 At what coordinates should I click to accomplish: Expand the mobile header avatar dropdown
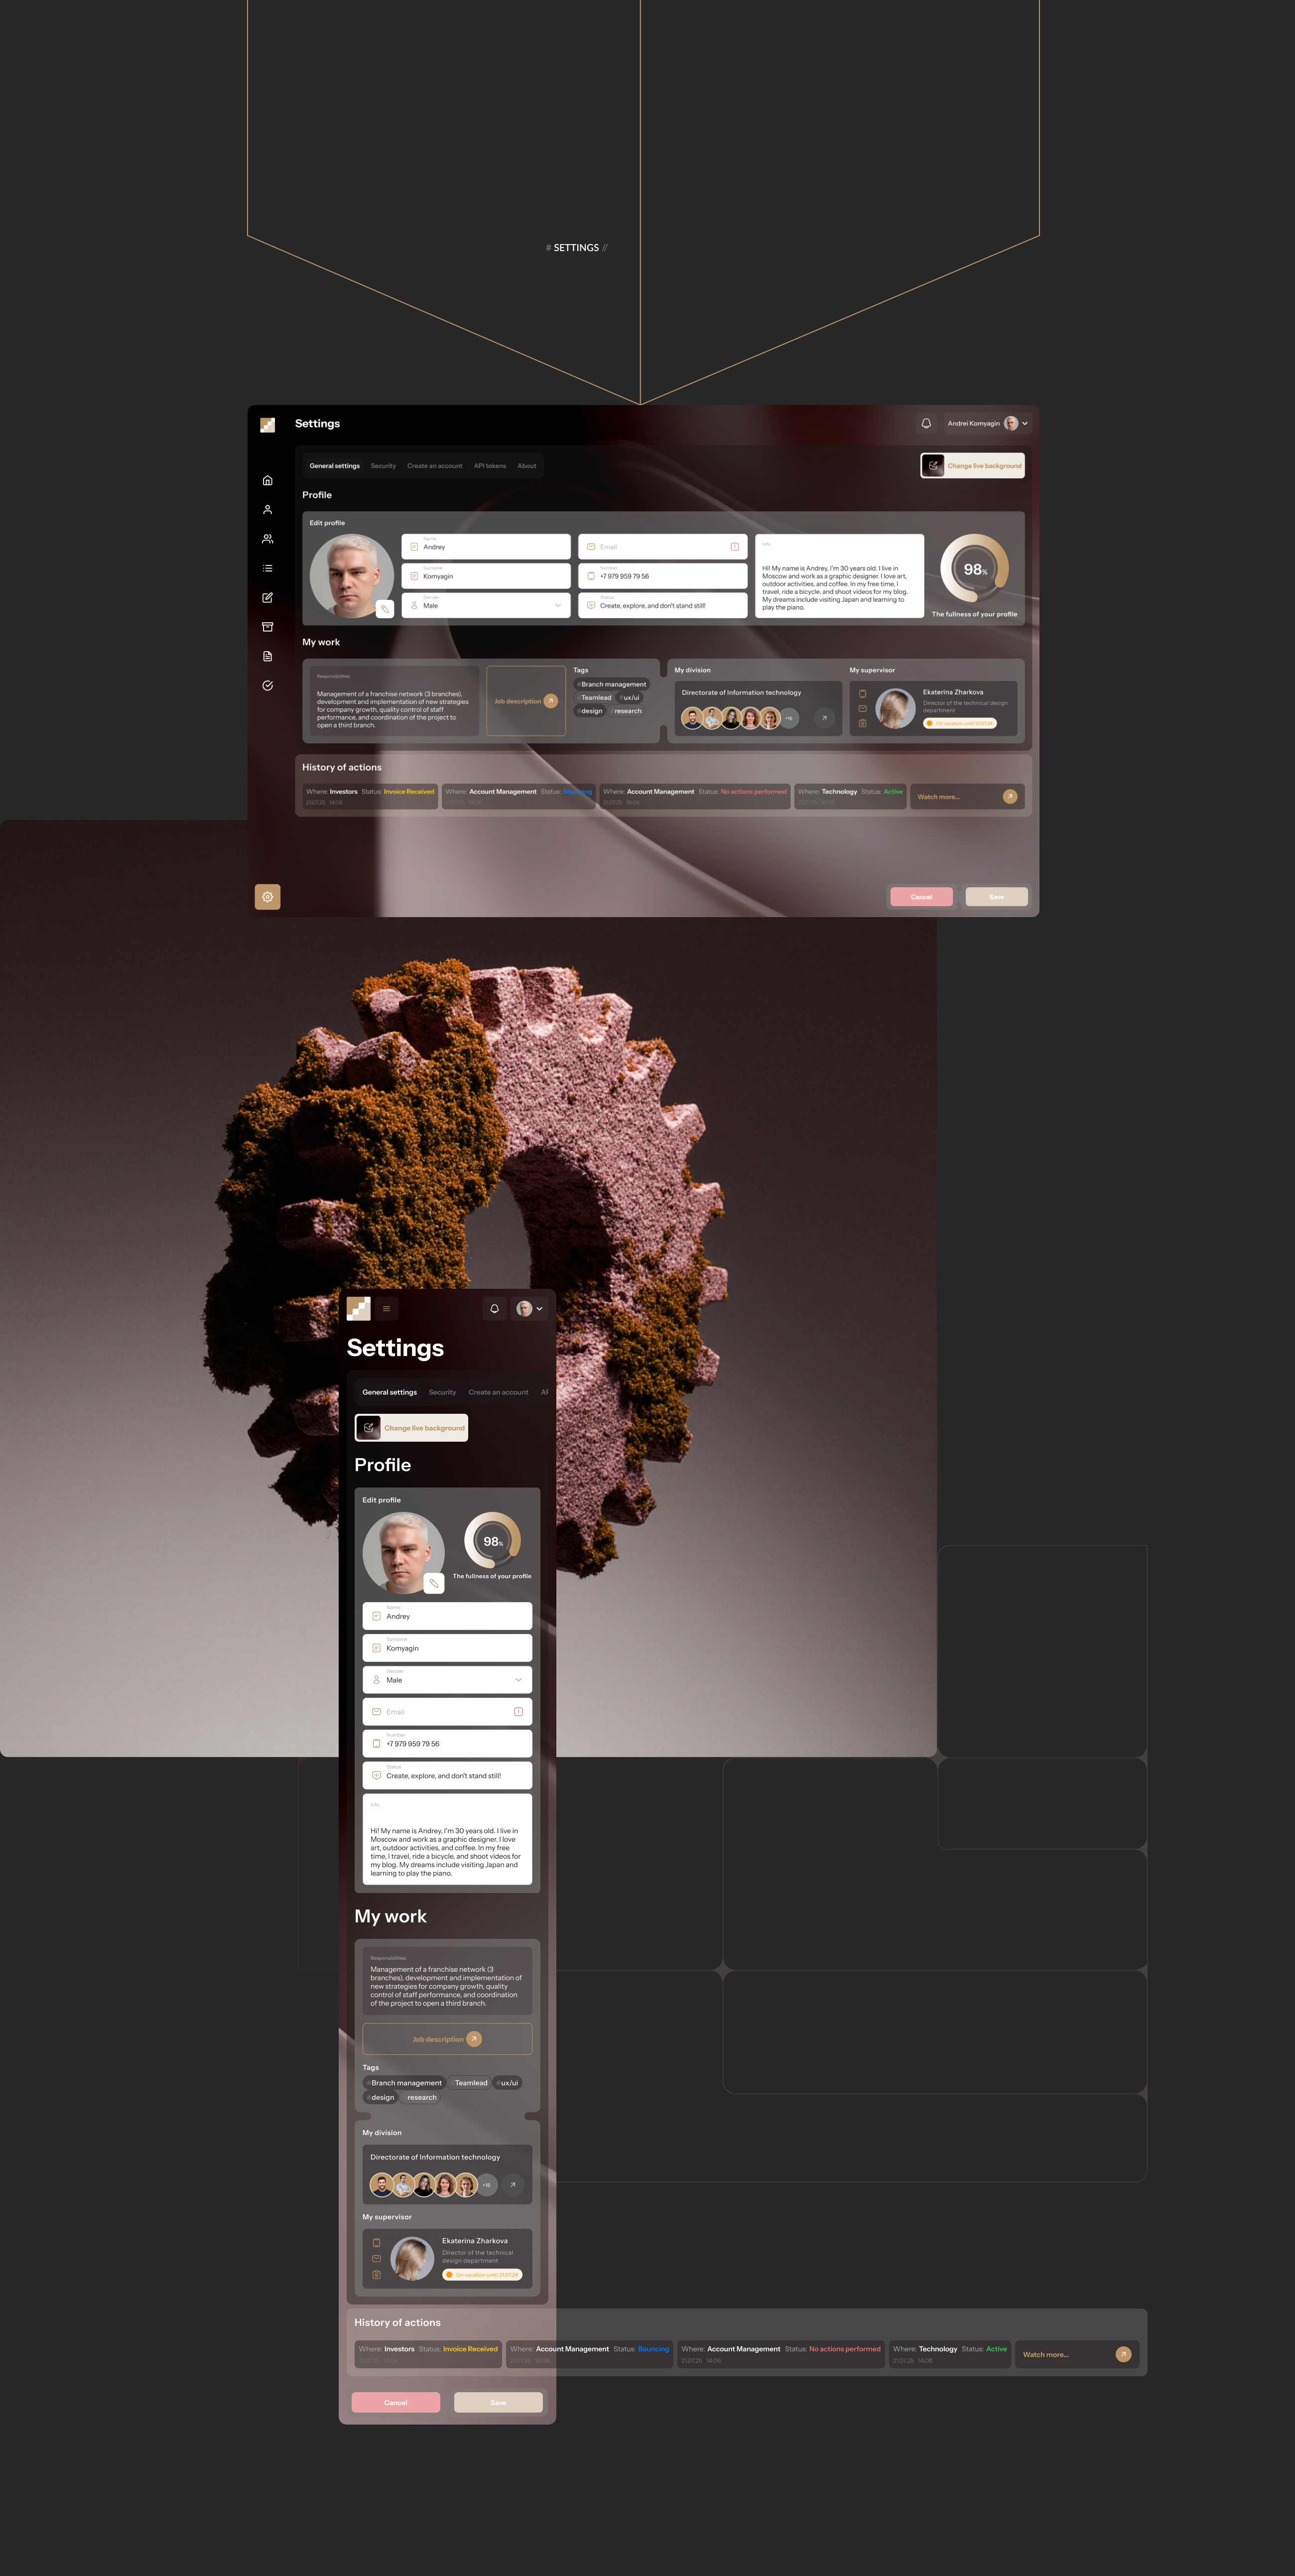pyautogui.click(x=539, y=1308)
